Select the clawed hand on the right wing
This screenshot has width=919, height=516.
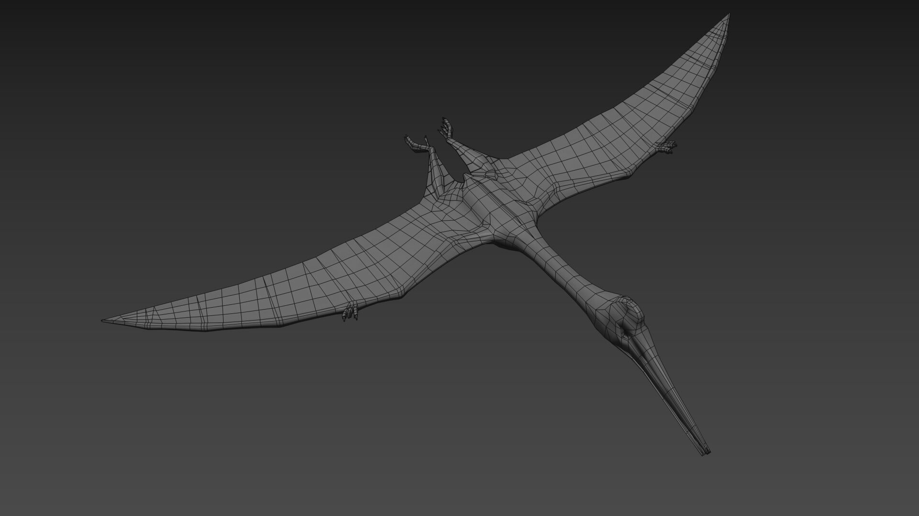[666, 147]
